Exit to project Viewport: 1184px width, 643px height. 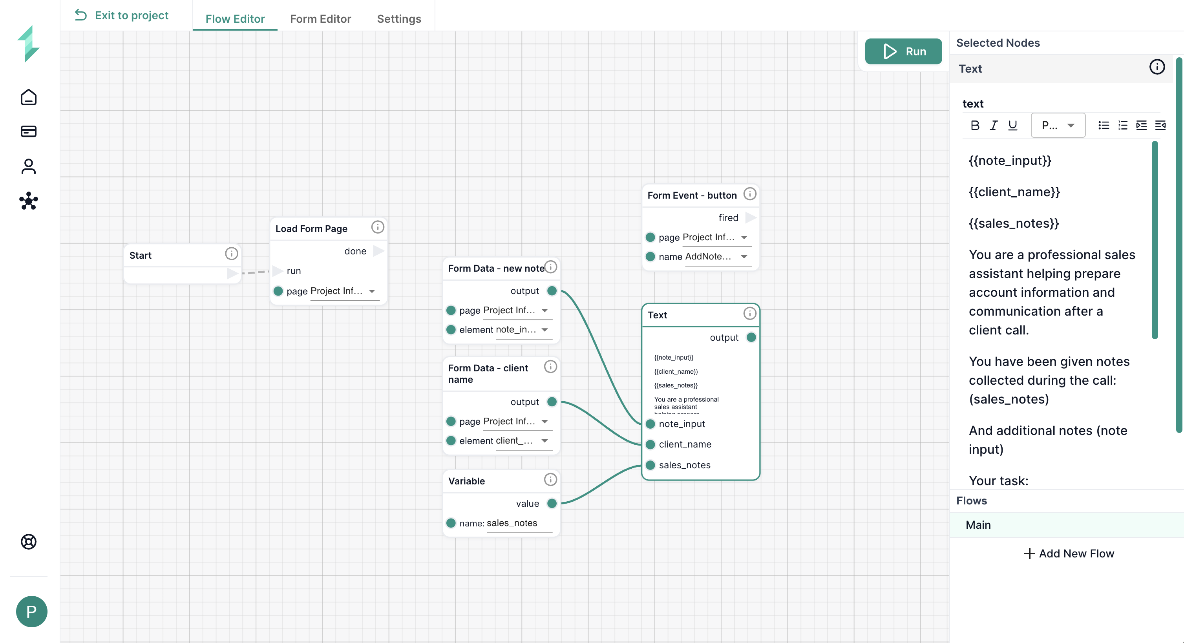click(x=122, y=15)
